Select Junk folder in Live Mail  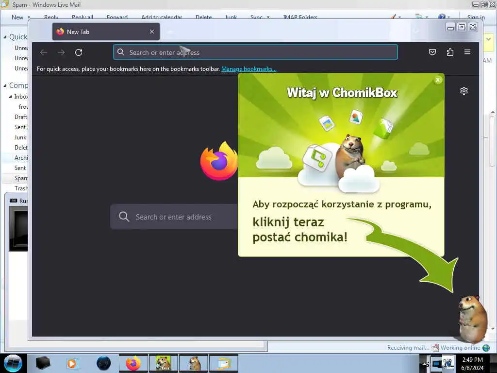(x=20, y=137)
